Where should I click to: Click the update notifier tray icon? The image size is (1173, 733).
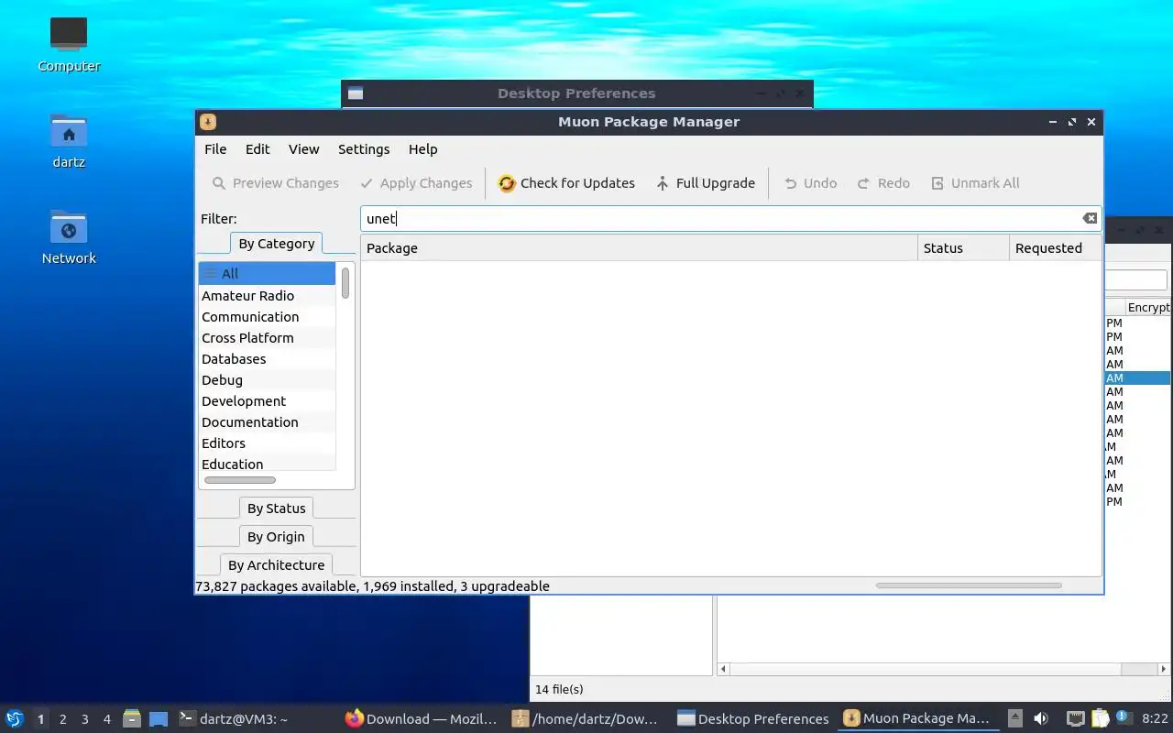click(1124, 719)
